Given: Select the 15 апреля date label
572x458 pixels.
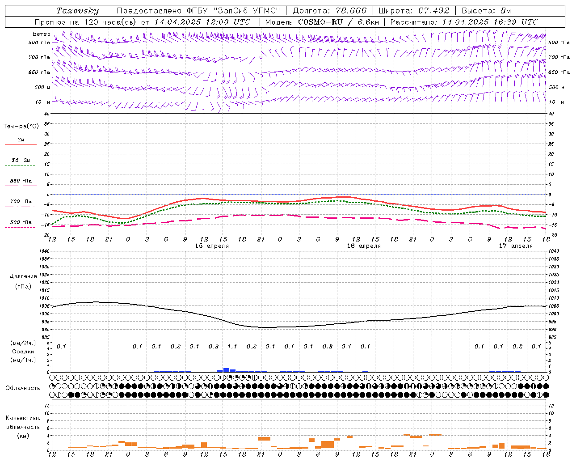Looking at the screenshot, I should pyautogui.click(x=212, y=246).
